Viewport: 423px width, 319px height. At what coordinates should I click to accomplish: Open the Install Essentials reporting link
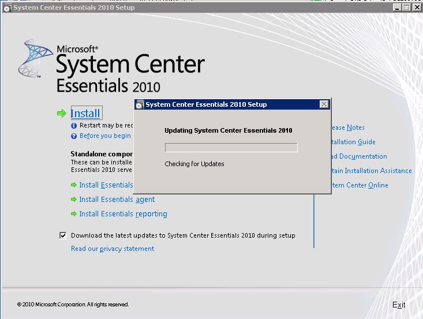pos(123,214)
